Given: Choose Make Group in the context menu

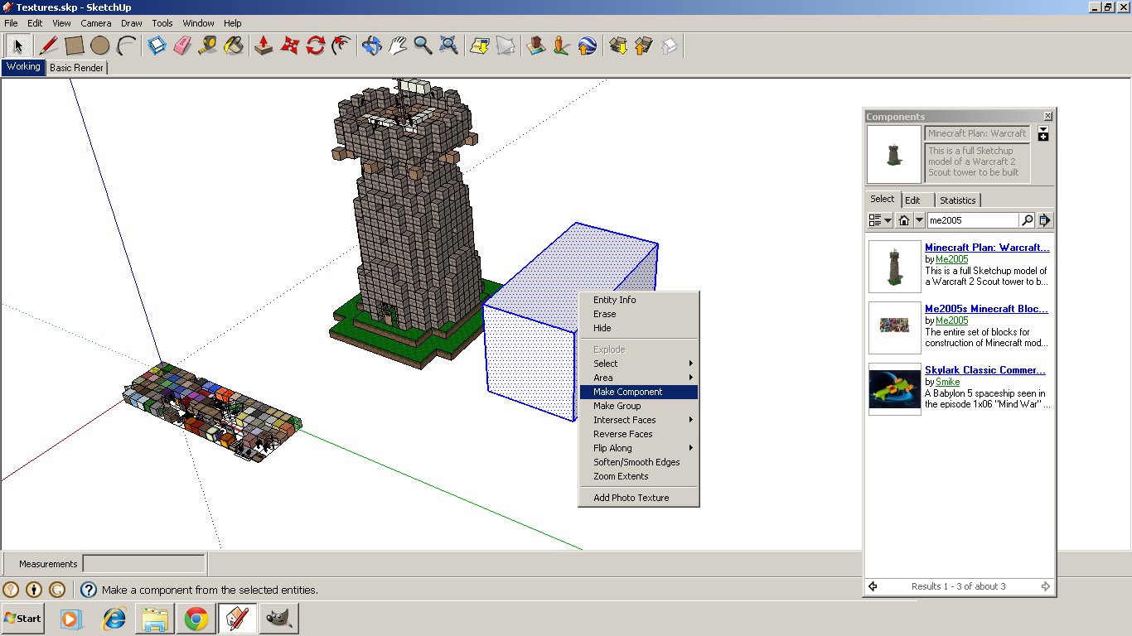Looking at the screenshot, I should click(x=639, y=406).
